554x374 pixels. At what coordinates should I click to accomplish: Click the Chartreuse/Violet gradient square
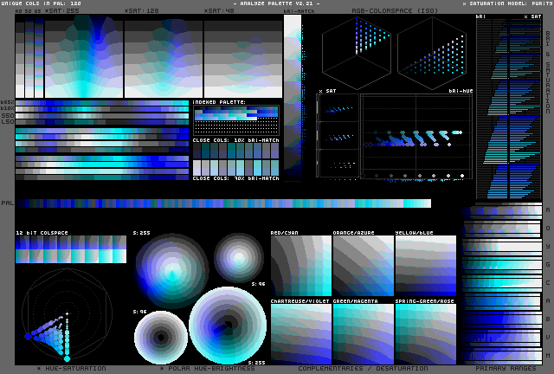tap(301, 333)
